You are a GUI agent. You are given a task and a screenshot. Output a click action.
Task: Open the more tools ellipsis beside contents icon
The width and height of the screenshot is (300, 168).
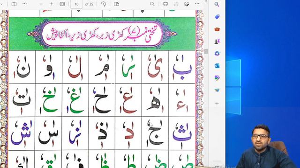click(25, 4)
